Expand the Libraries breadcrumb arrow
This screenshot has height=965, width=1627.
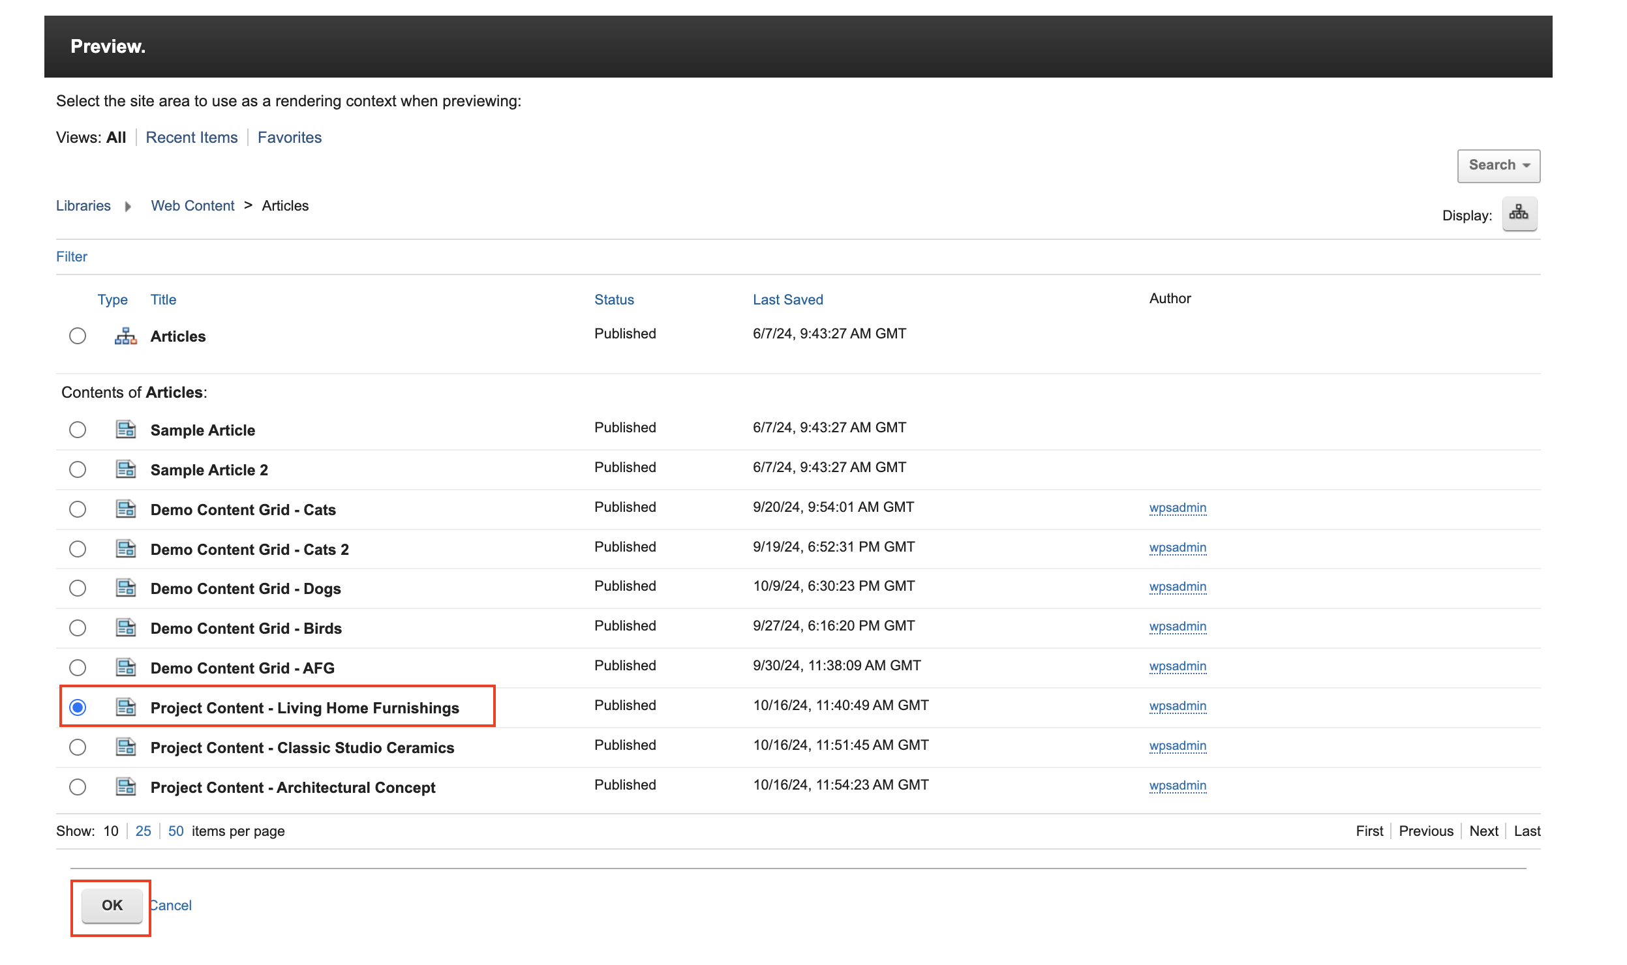click(x=128, y=207)
